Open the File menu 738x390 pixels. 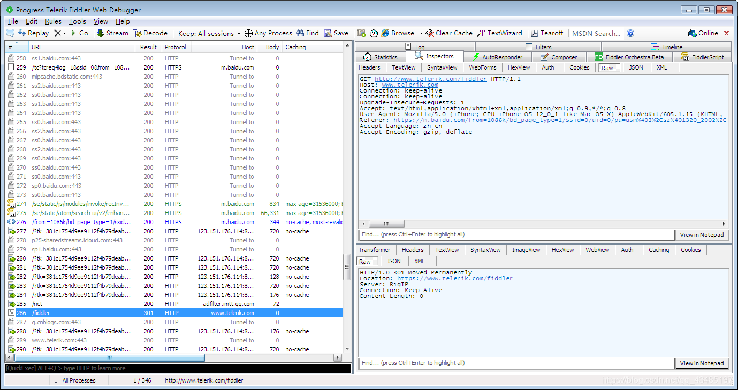[x=13, y=21]
